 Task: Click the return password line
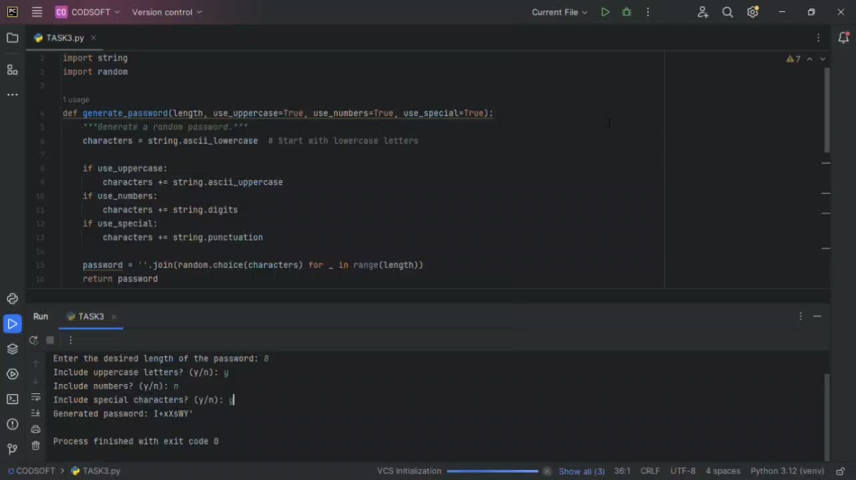120,279
